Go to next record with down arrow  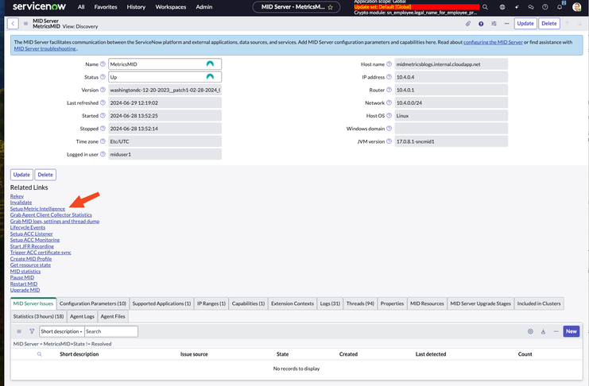579,23
